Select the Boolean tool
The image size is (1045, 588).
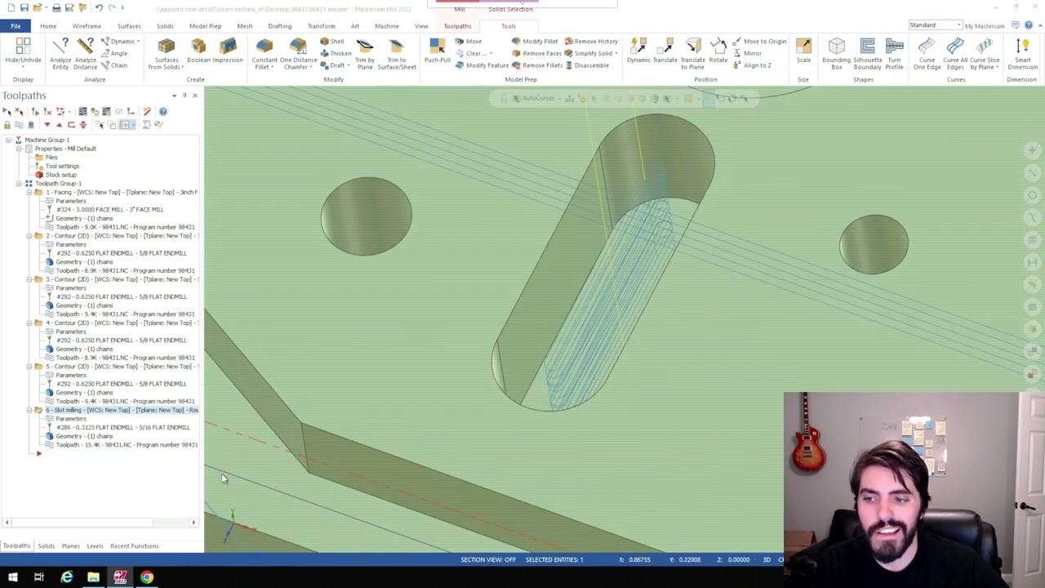[198, 51]
